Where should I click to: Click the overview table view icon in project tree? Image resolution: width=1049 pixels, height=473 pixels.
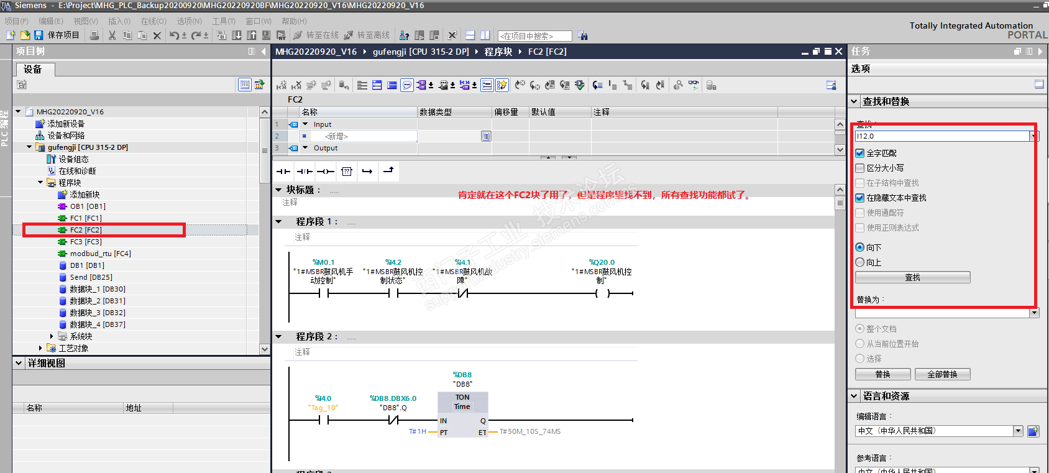point(245,85)
